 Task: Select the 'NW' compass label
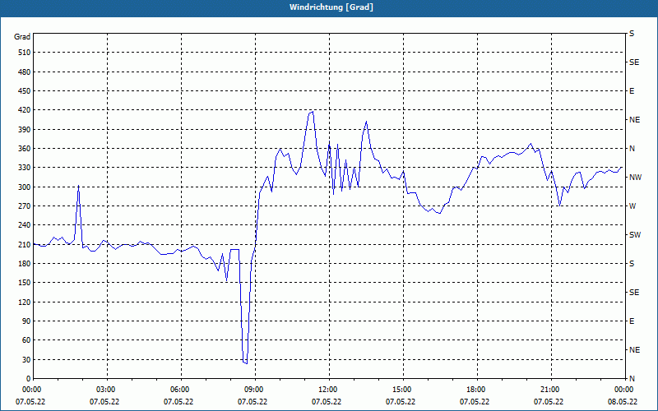[x=635, y=178]
